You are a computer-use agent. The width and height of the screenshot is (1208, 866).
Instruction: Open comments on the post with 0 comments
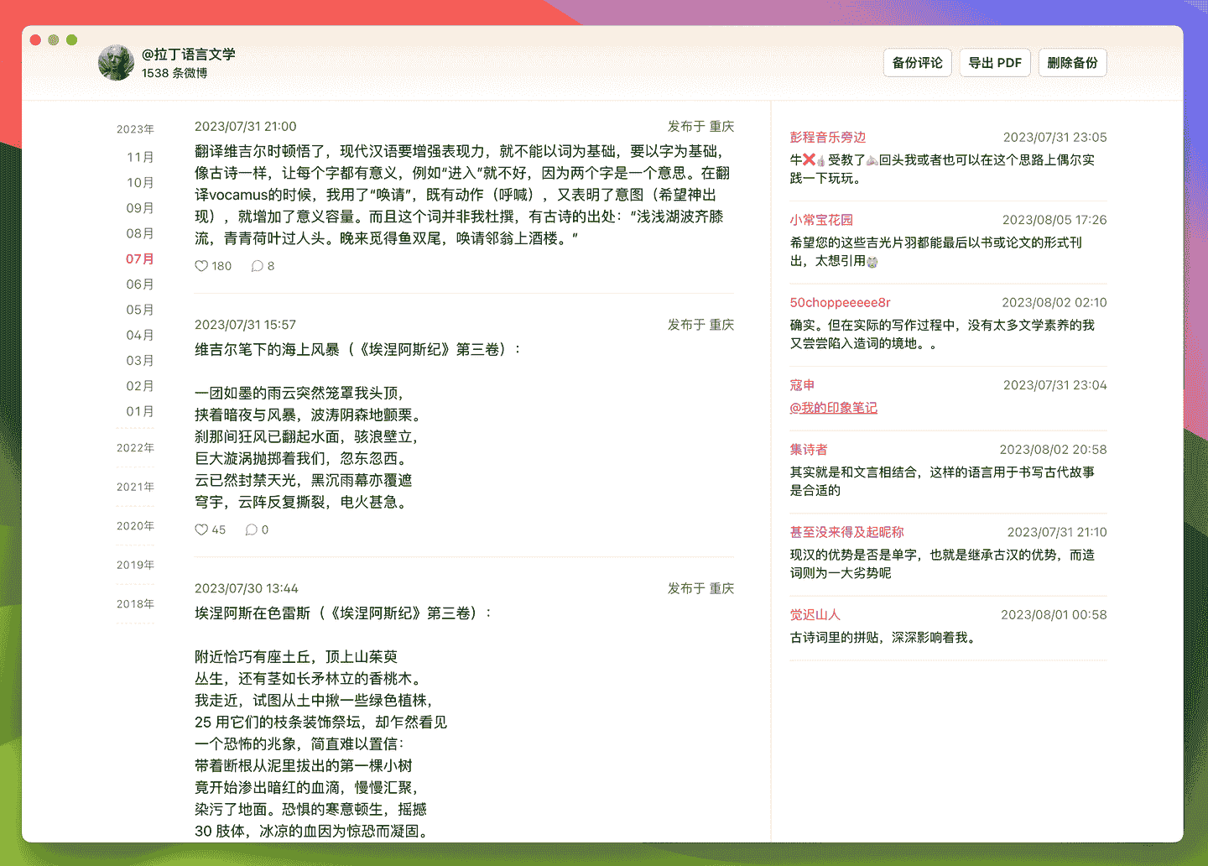[x=251, y=530]
